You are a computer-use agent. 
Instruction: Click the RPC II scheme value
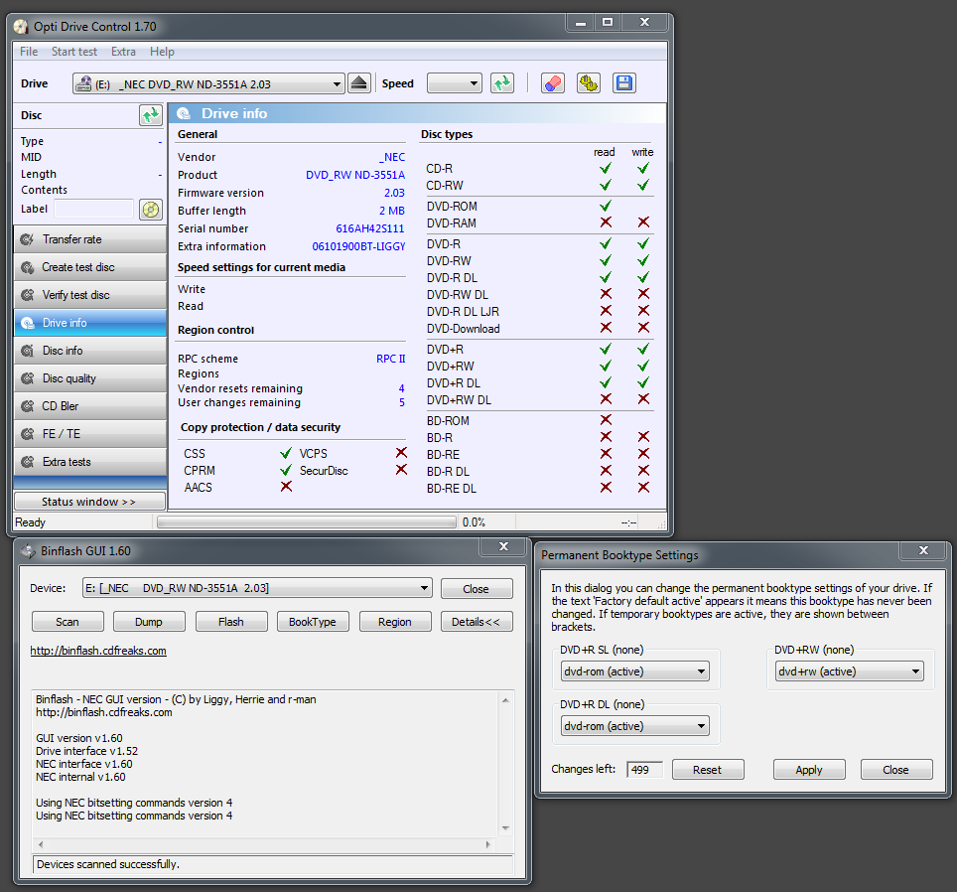pyautogui.click(x=390, y=359)
